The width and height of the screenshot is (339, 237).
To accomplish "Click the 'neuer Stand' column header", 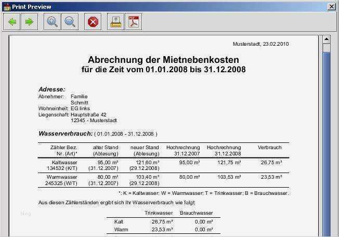I will [145, 148].
